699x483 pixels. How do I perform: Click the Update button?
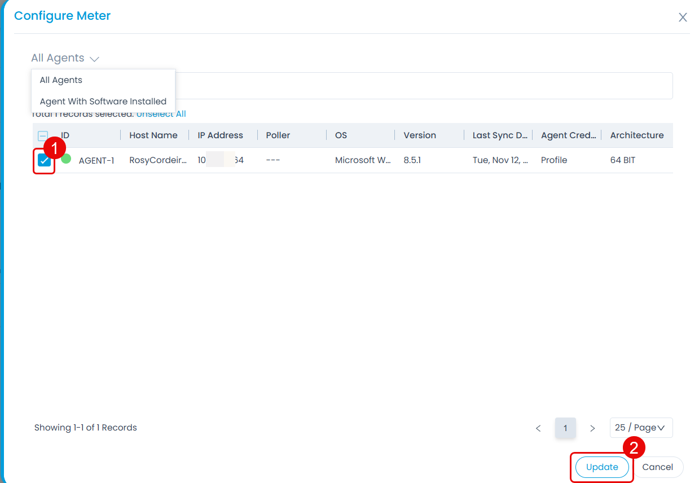(602, 467)
